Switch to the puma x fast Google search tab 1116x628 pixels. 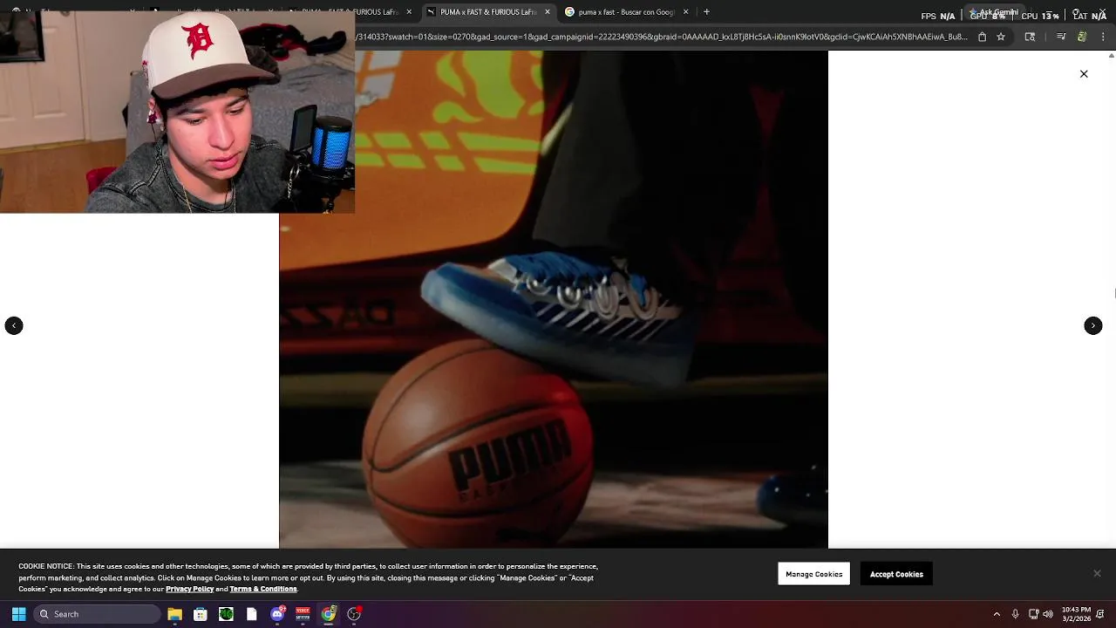(x=626, y=12)
